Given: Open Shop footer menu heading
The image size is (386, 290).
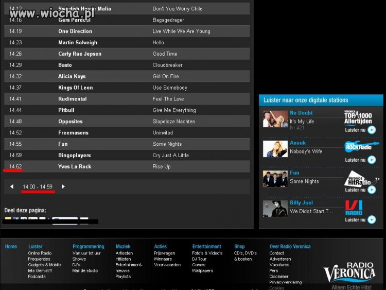Looking at the screenshot, I should (x=239, y=246).
